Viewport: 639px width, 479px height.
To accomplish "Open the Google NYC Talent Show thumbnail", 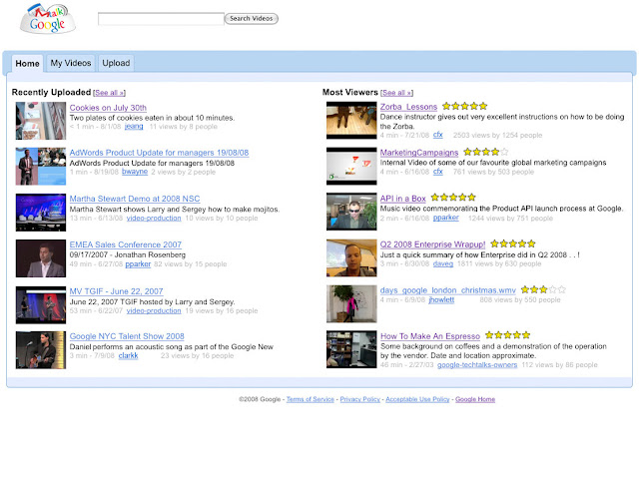I will coord(40,349).
